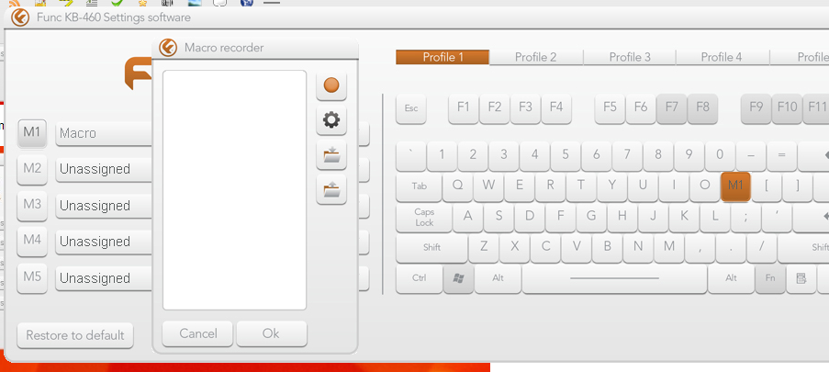The height and width of the screenshot is (372, 829).
Task: Click the F9 key
Action: click(756, 108)
